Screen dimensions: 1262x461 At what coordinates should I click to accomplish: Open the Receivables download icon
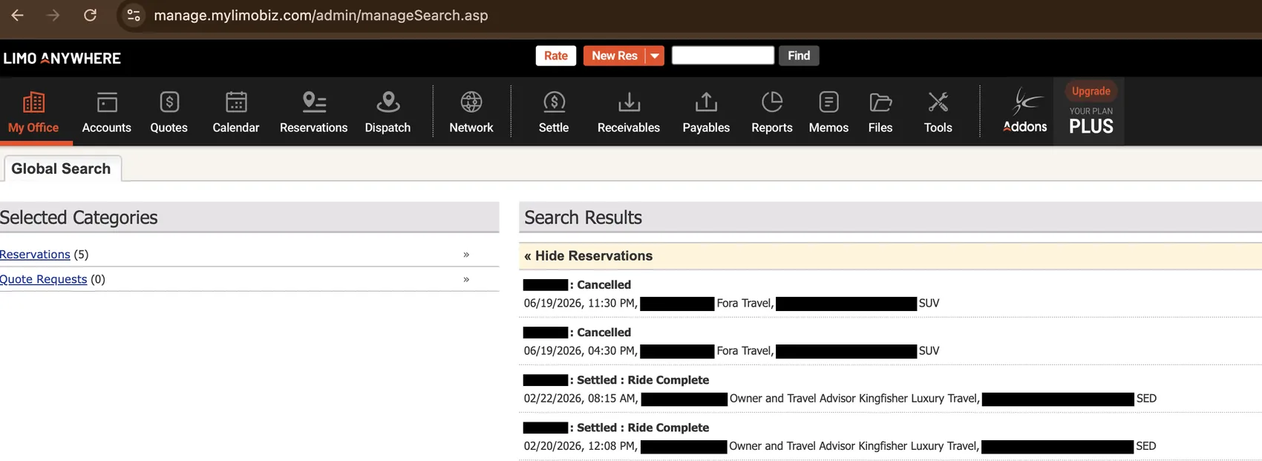point(629,102)
